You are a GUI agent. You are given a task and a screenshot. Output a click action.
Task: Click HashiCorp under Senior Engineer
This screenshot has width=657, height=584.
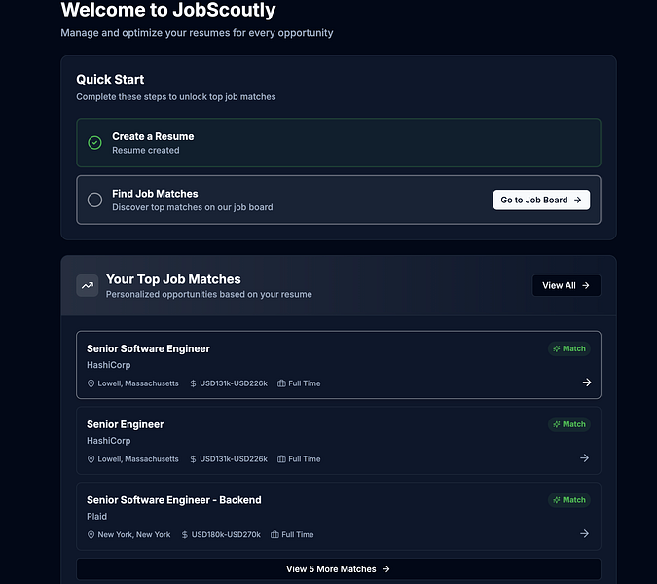point(108,441)
